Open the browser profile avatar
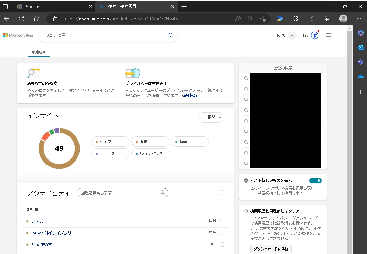This screenshot has width=367, height=254. tap(343, 19)
